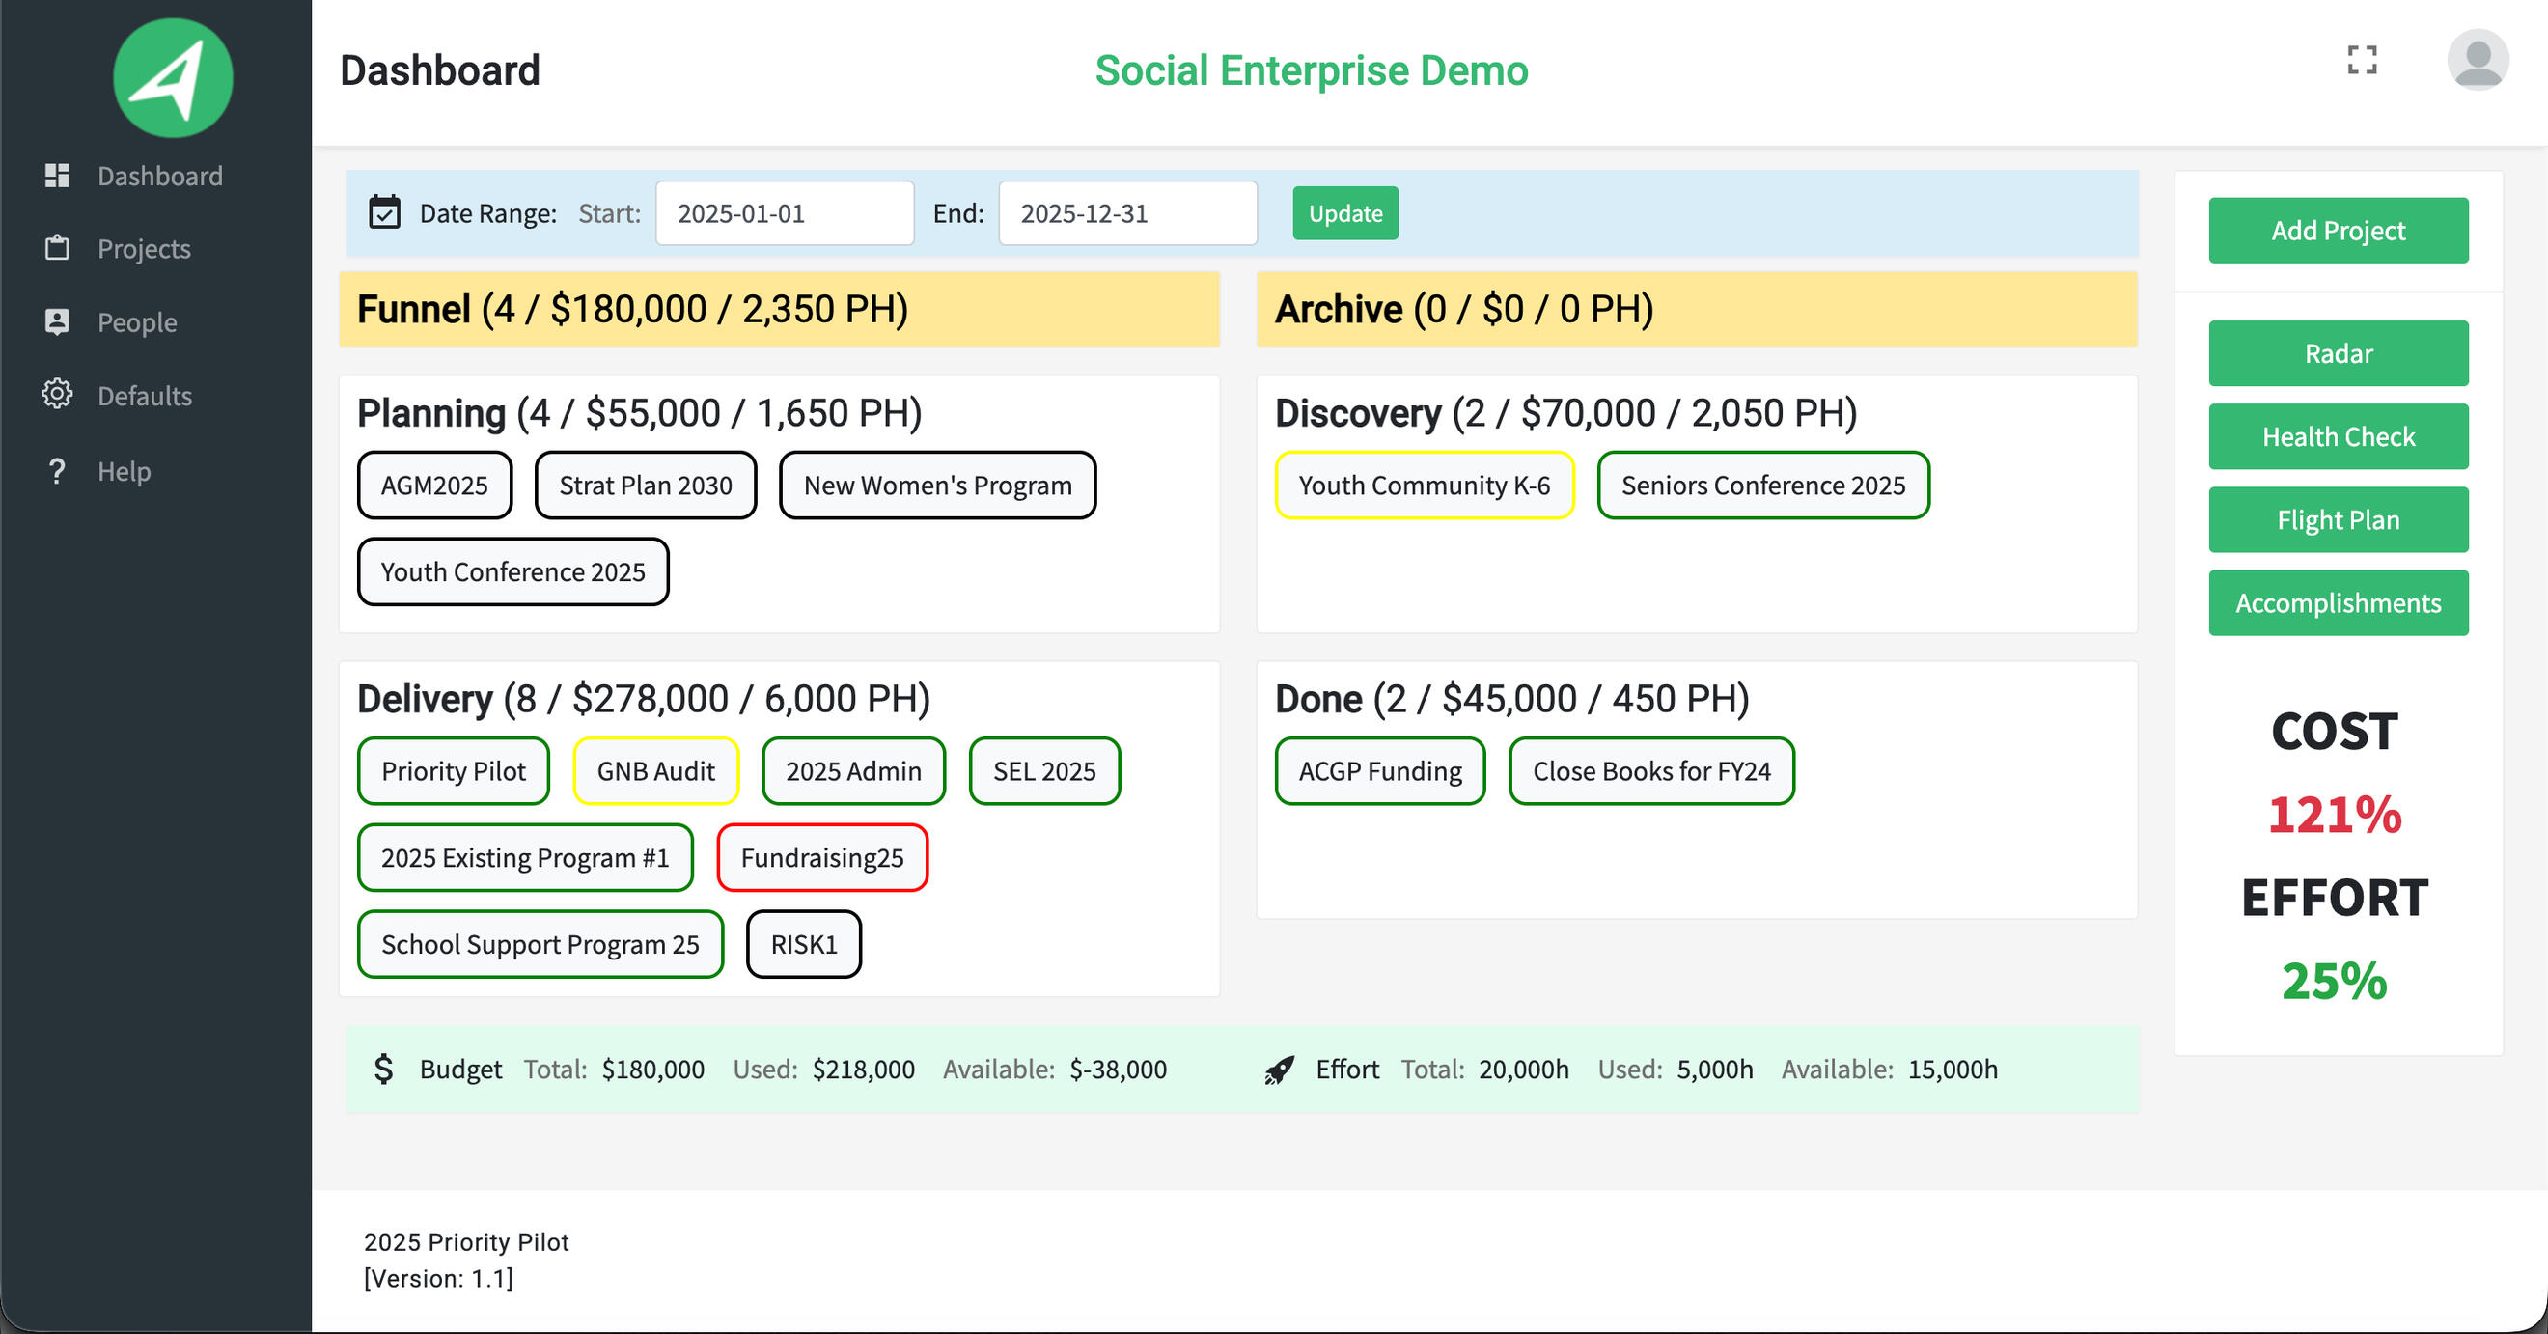Screen dimensions: 2548x1334
Task: Open the Flight Plan view
Action: point(2338,519)
